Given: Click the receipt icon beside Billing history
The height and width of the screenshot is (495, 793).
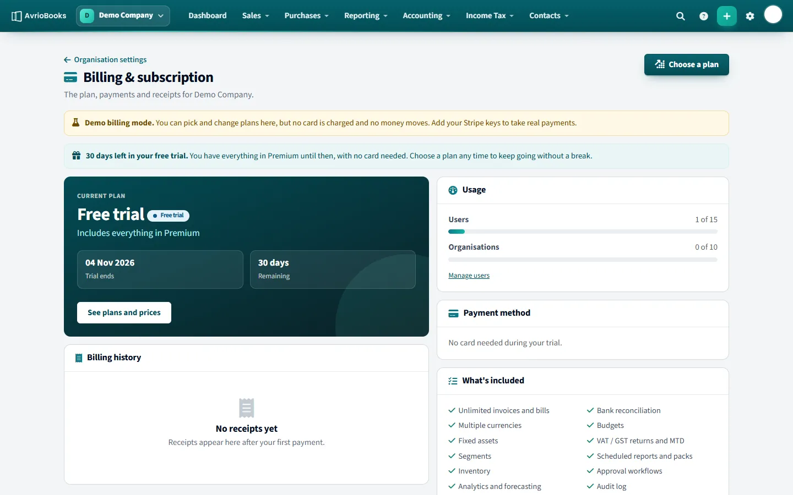Looking at the screenshot, I should [79, 358].
